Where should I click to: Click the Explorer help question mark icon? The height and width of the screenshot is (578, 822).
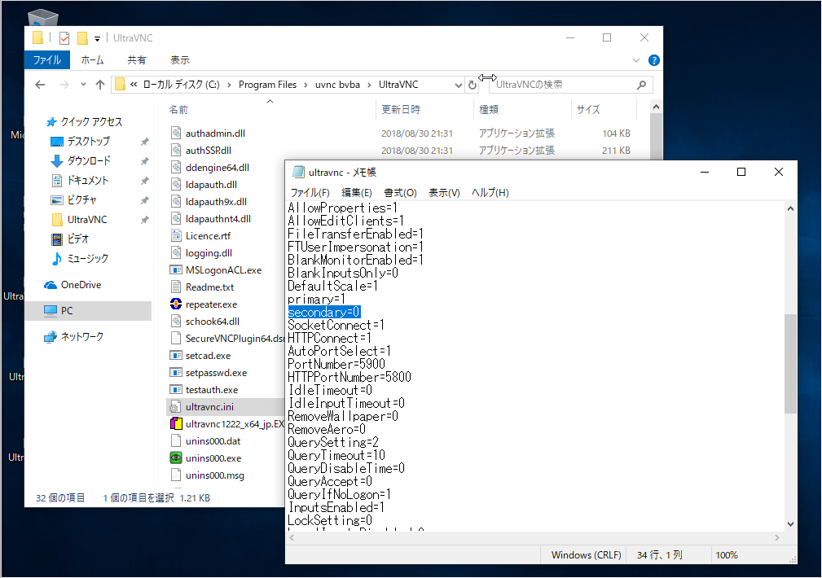[x=655, y=60]
